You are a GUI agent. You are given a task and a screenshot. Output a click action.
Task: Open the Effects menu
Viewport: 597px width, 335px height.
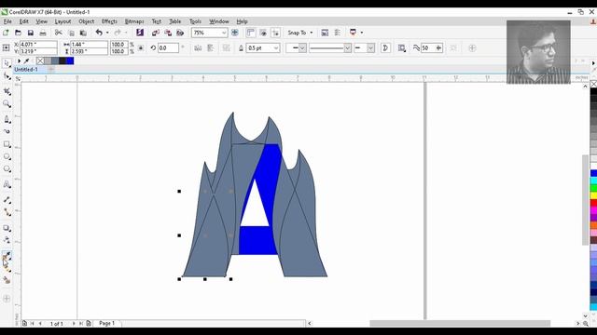click(109, 21)
